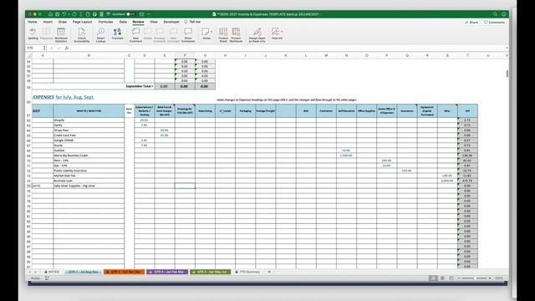Click Protect Workbook

point(236,34)
